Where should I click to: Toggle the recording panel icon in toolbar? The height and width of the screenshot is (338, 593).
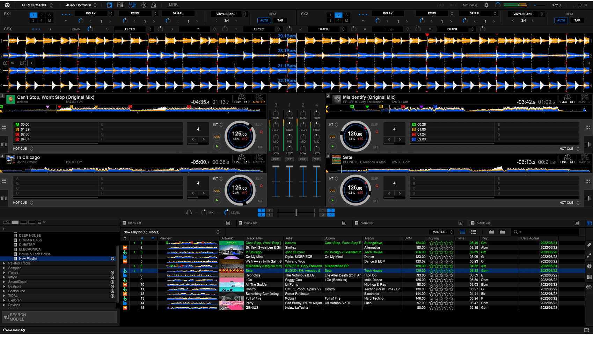[x=144, y=5]
